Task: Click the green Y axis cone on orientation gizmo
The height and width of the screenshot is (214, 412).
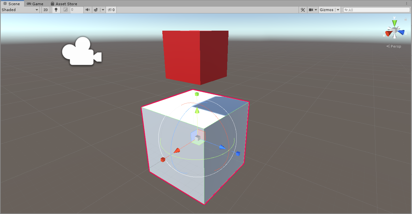Action: tap(395, 23)
